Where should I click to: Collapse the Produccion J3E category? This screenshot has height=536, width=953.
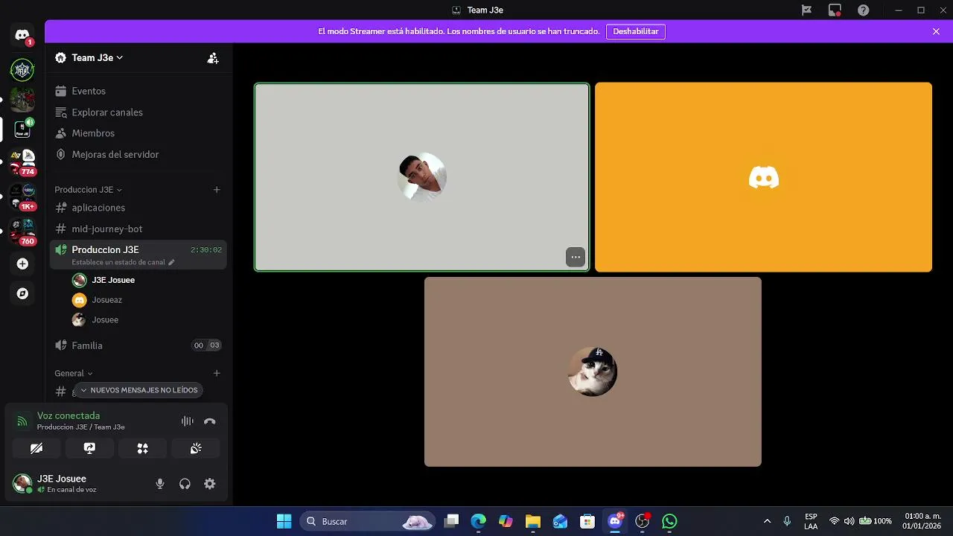88,190
